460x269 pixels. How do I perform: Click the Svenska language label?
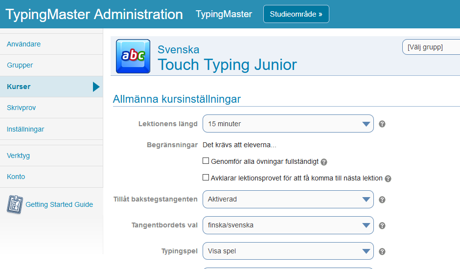178,49
